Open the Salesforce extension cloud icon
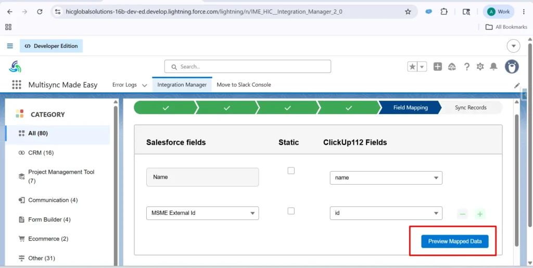Screen dimensions: 533x268 pos(429,11)
